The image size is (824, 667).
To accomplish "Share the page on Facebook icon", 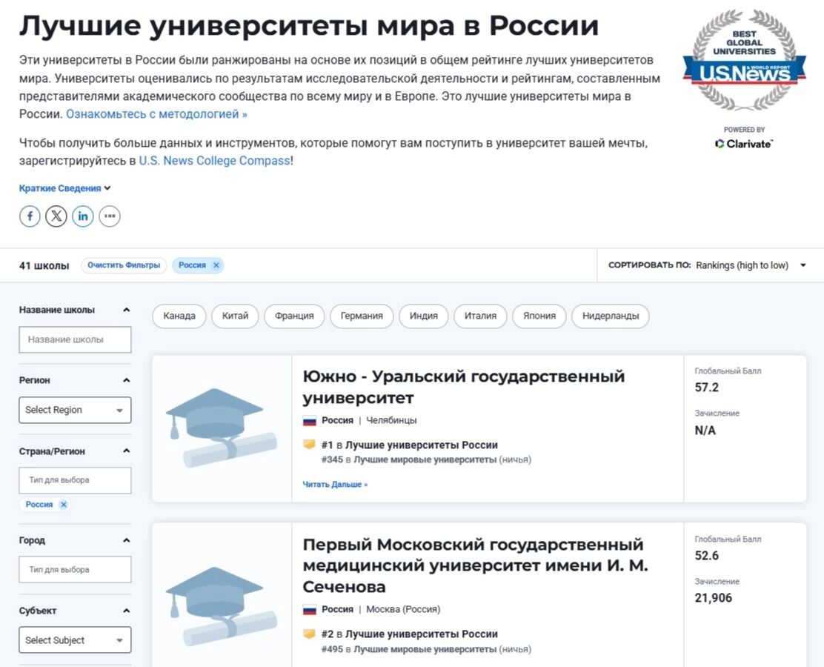I will 30,216.
